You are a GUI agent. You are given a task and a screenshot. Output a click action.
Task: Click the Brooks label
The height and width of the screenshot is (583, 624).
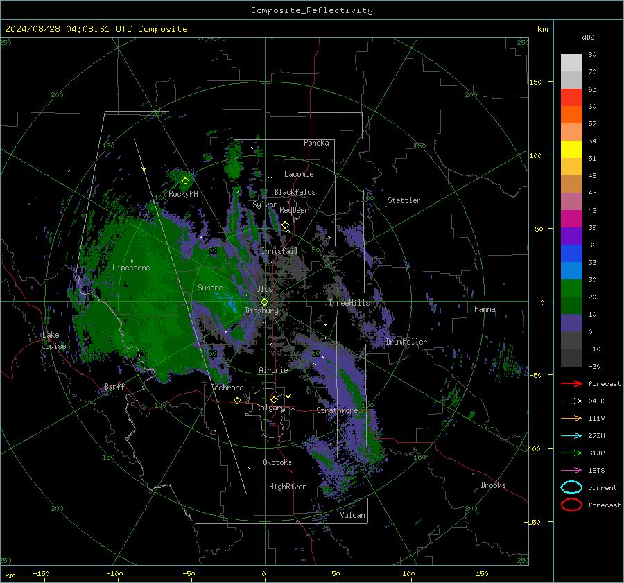(493, 485)
